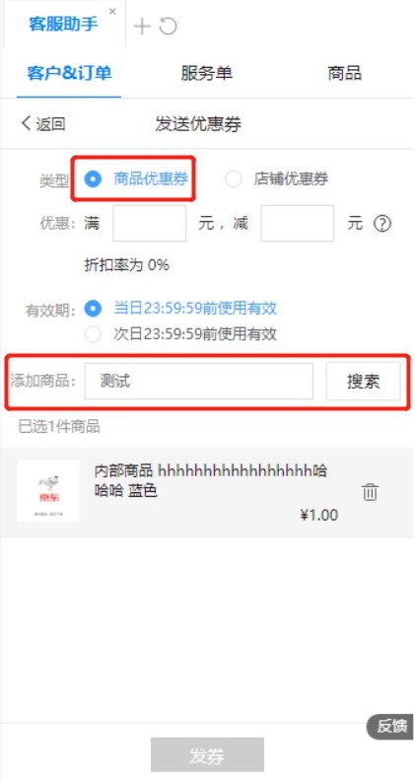Focus the 减 discount amount field

pyautogui.click(x=298, y=224)
